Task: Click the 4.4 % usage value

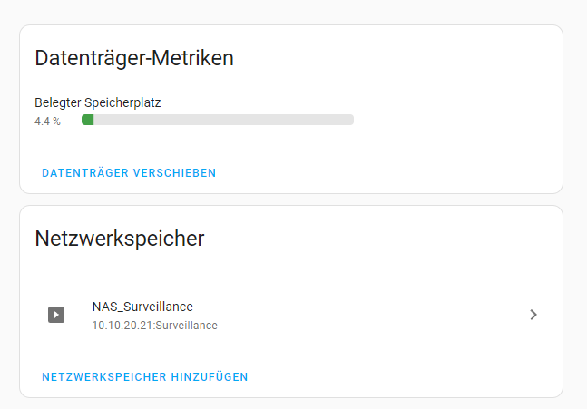Action: tap(47, 121)
